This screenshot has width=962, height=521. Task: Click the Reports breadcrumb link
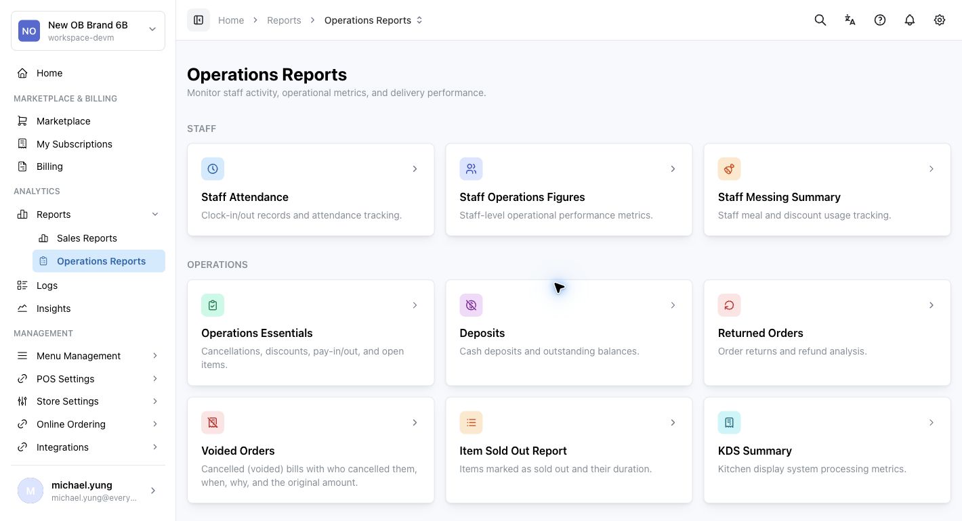pyautogui.click(x=284, y=20)
